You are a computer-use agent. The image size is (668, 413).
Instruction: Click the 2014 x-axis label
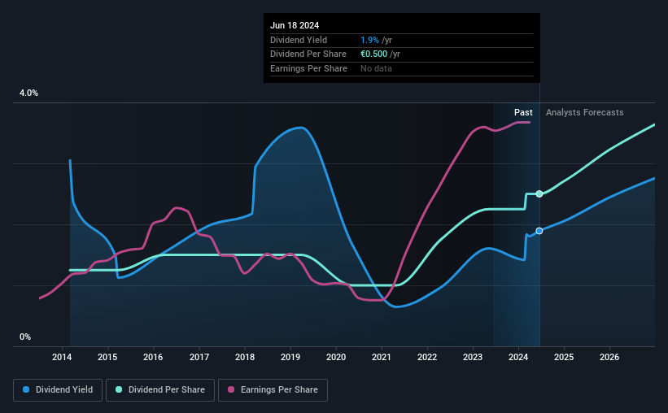point(62,357)
